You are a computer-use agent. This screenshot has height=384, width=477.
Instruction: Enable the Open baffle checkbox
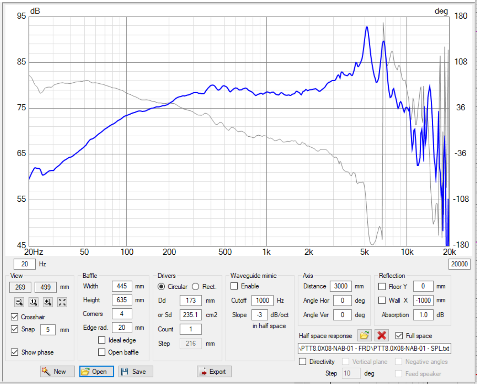[102, 352]
